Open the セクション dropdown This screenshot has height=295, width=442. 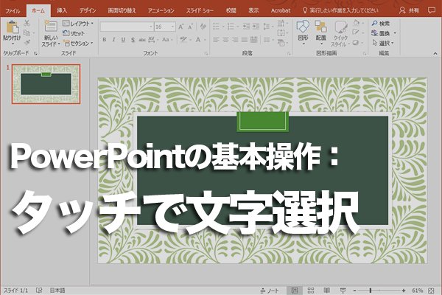point(78,44)
